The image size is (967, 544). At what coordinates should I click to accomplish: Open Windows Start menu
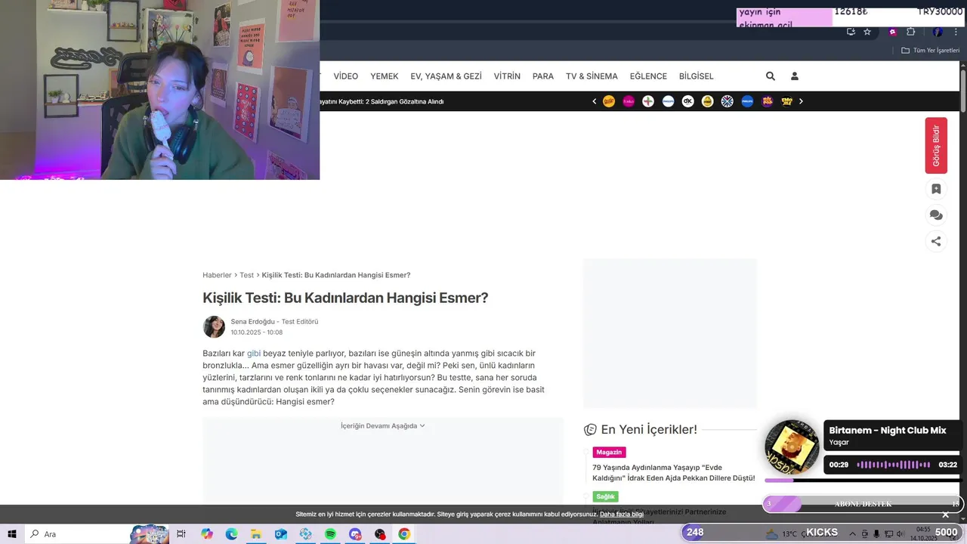(12, 534)
